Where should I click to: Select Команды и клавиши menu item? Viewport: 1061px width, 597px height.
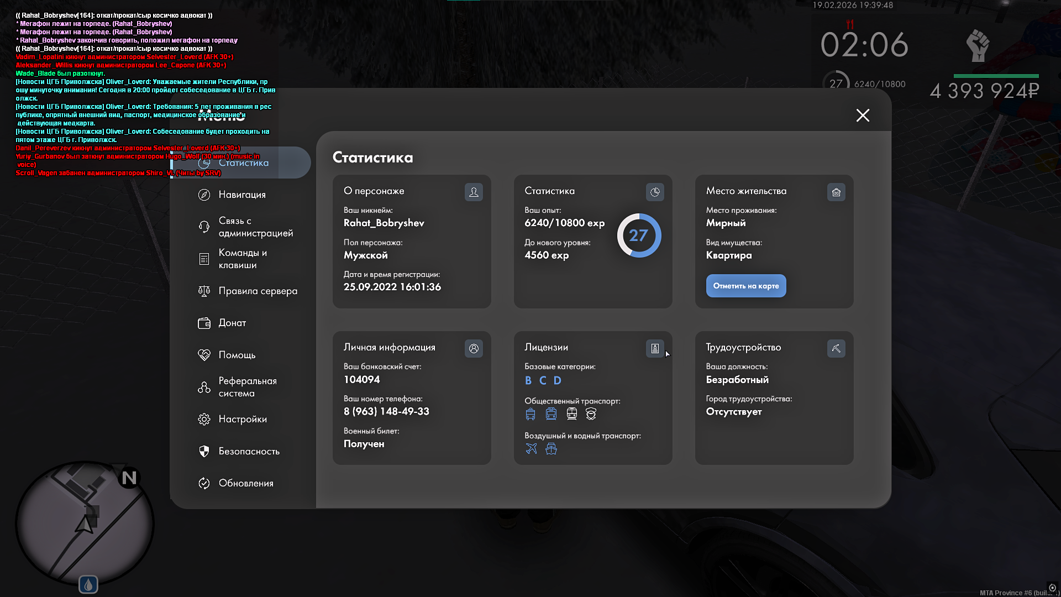(x=242, y=259)
